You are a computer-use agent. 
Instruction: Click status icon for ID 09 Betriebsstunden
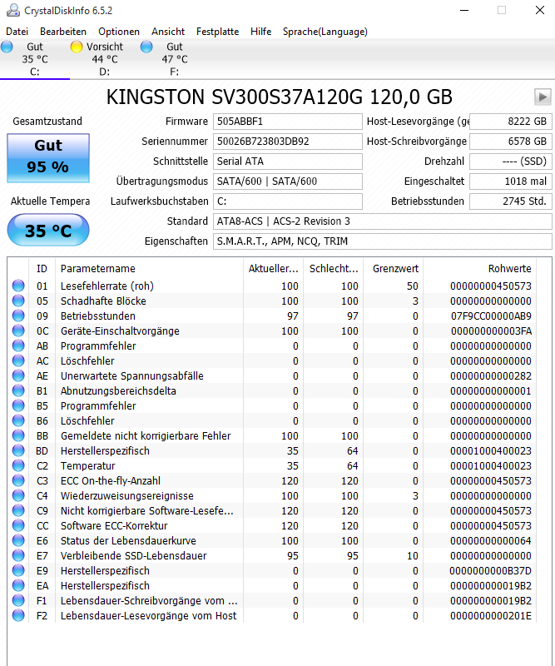[18, 316]
